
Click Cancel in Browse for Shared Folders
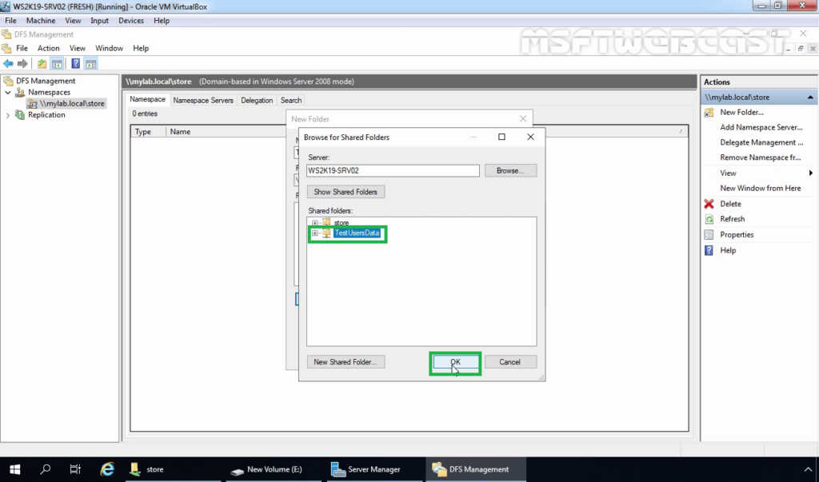point(509,362)
